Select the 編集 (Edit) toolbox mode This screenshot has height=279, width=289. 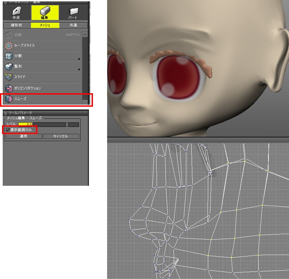(45, 12)
